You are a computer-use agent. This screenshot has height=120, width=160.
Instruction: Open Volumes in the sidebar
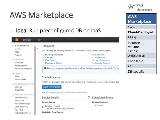coord(18,87)
